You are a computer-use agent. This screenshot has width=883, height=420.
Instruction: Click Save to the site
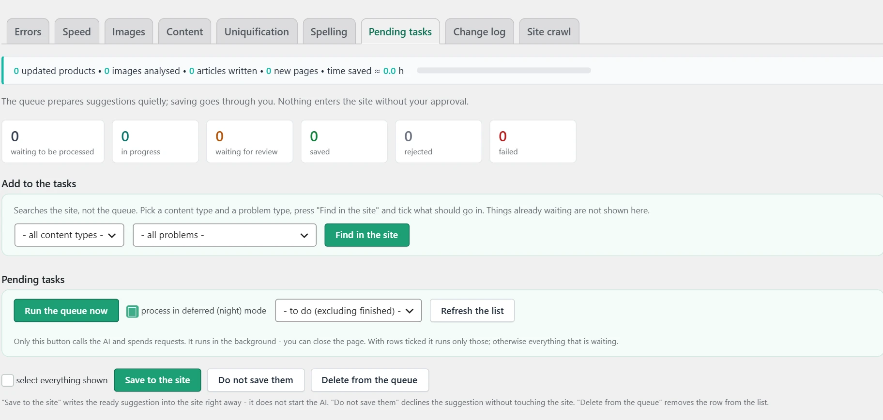pyautogui.click(x=157, y=380)
